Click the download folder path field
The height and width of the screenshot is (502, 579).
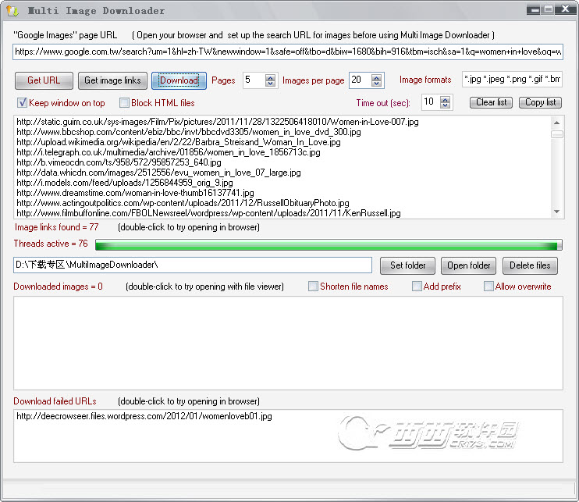point(193,265)
